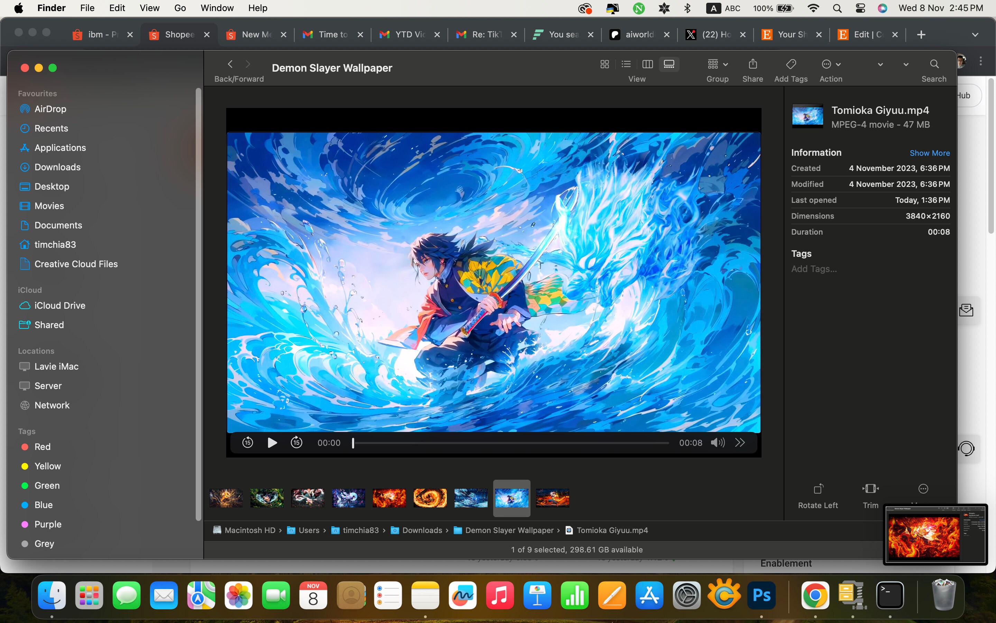Select the Add Tags tool
Viewport: 996px width, 623px height.
click(x=790, y=64)
